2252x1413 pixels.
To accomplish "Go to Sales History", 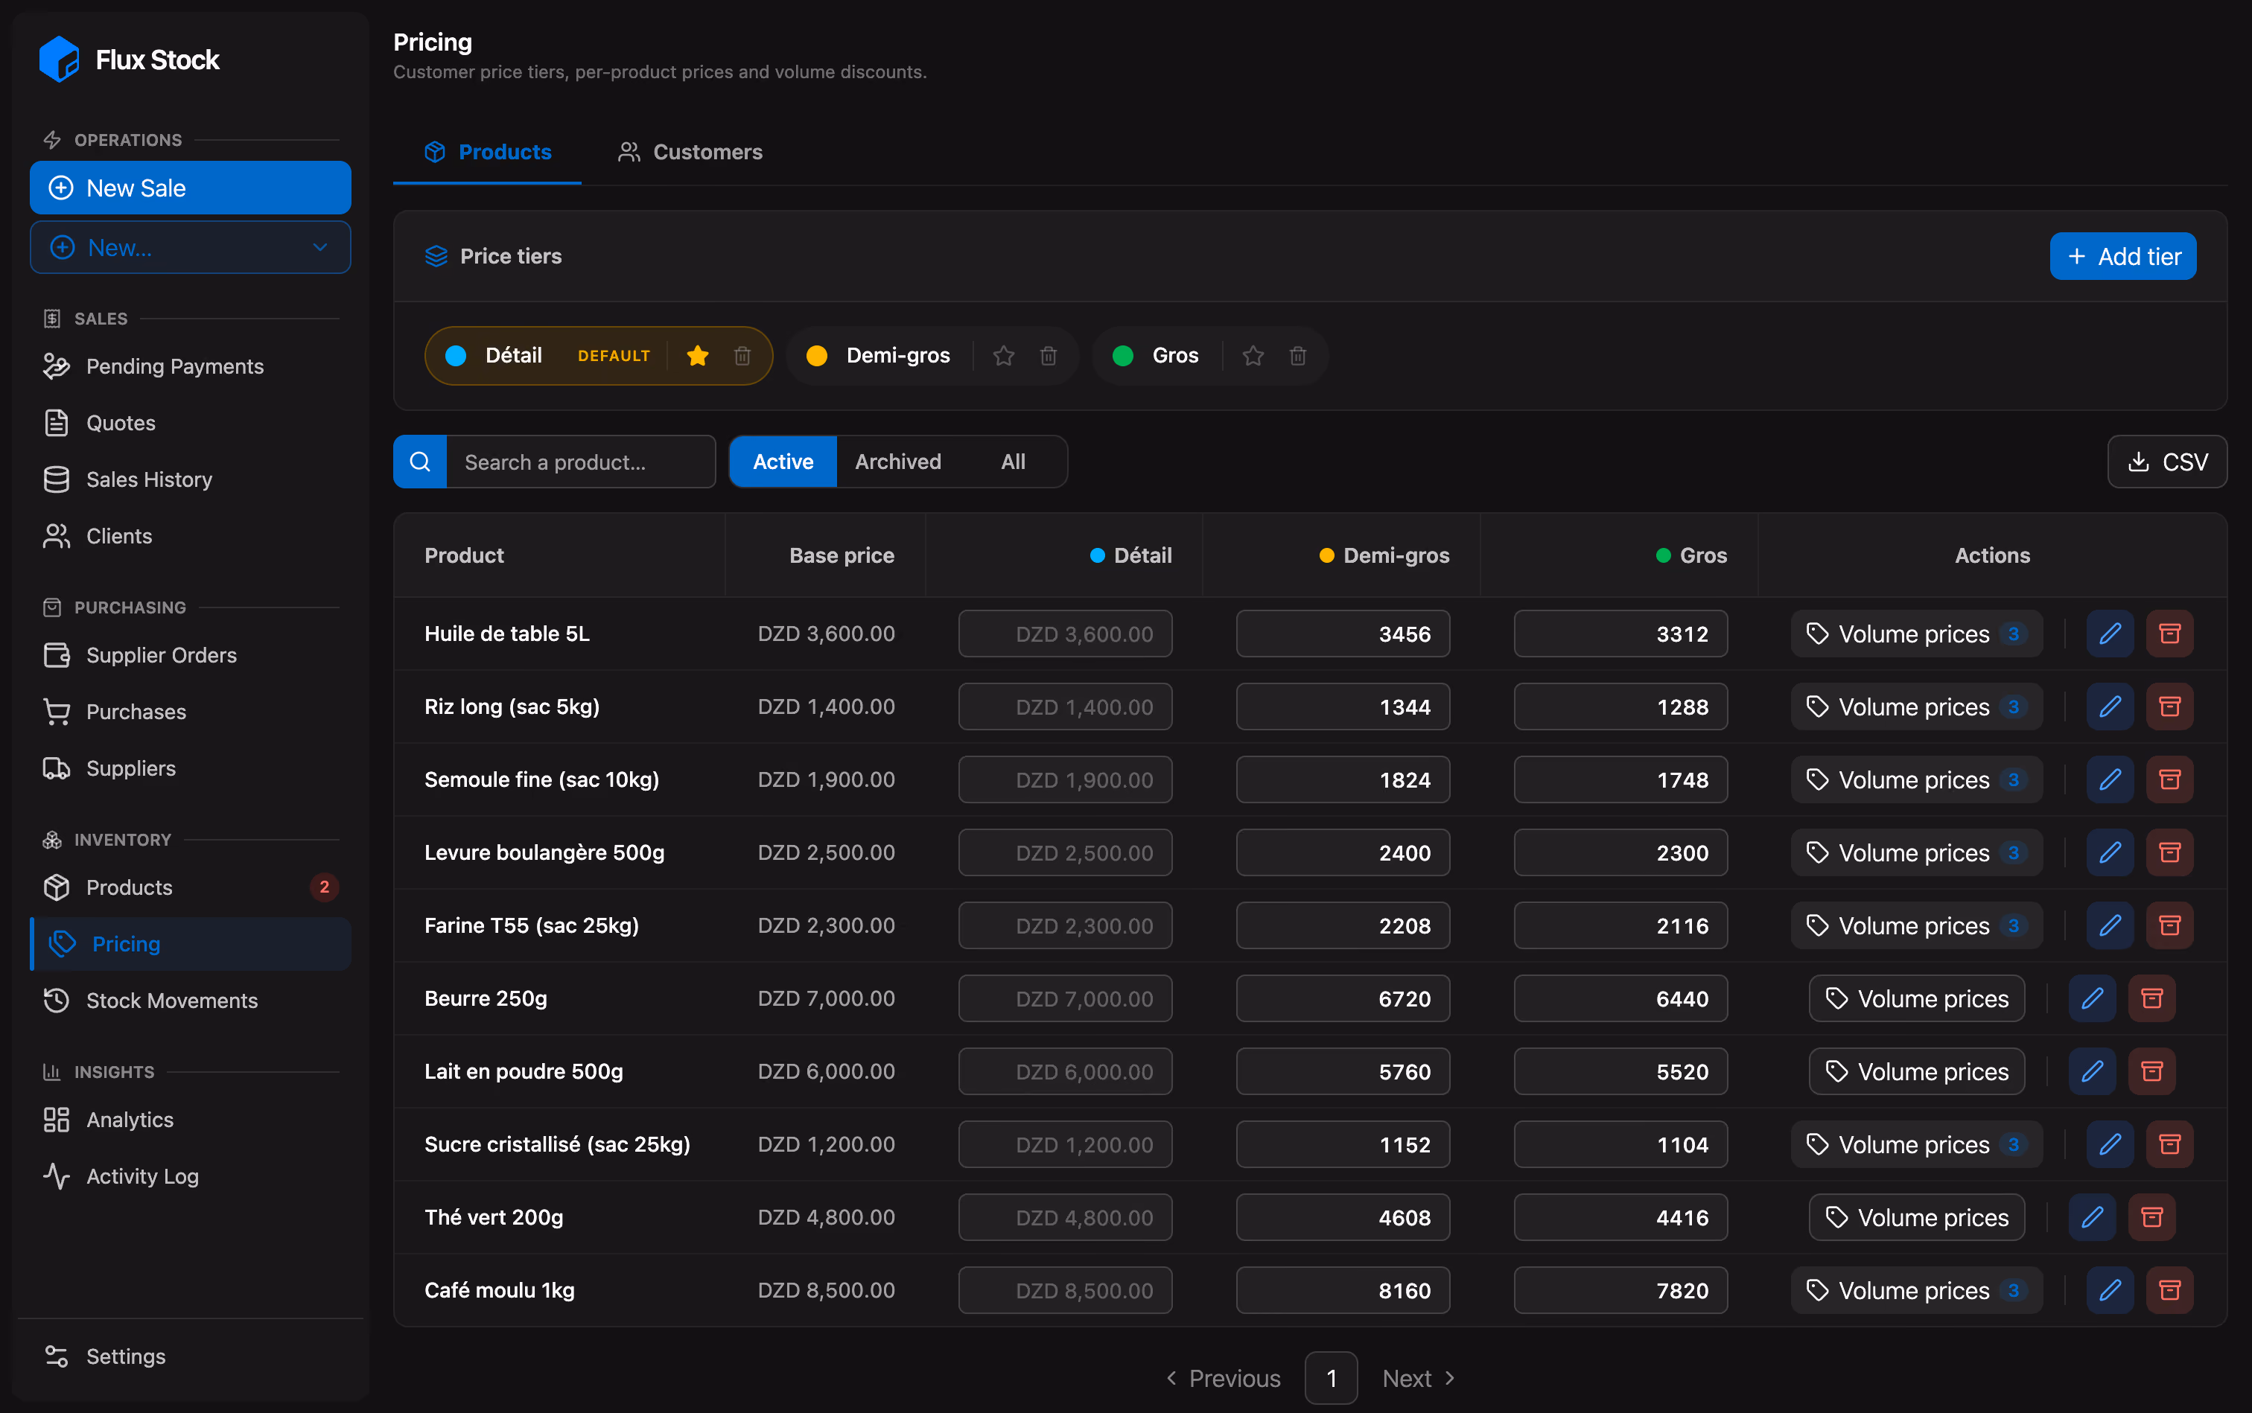I will coord(191,479).
